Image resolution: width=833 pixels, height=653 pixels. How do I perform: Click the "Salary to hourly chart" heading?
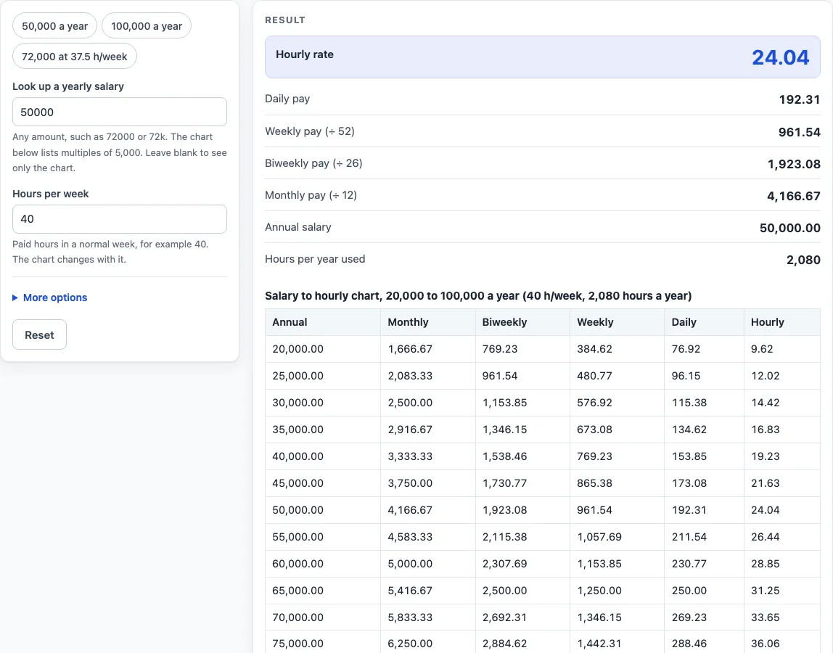(x=478, y=296)
